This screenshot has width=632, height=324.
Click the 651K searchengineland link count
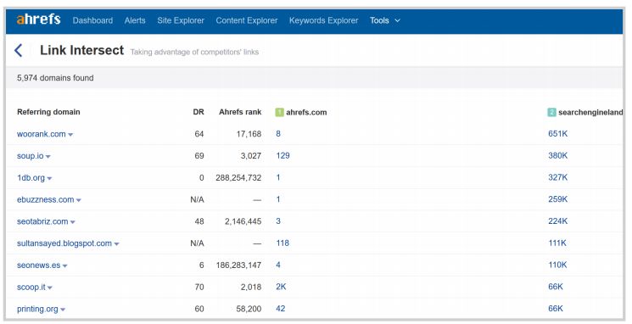pos(557,134)
